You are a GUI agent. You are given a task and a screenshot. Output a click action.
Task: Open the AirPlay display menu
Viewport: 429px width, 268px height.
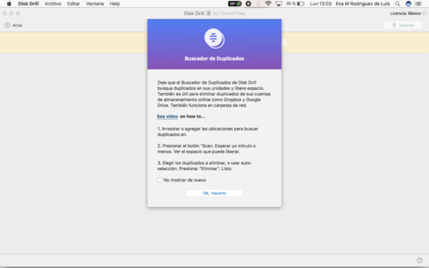click(279, 3)
